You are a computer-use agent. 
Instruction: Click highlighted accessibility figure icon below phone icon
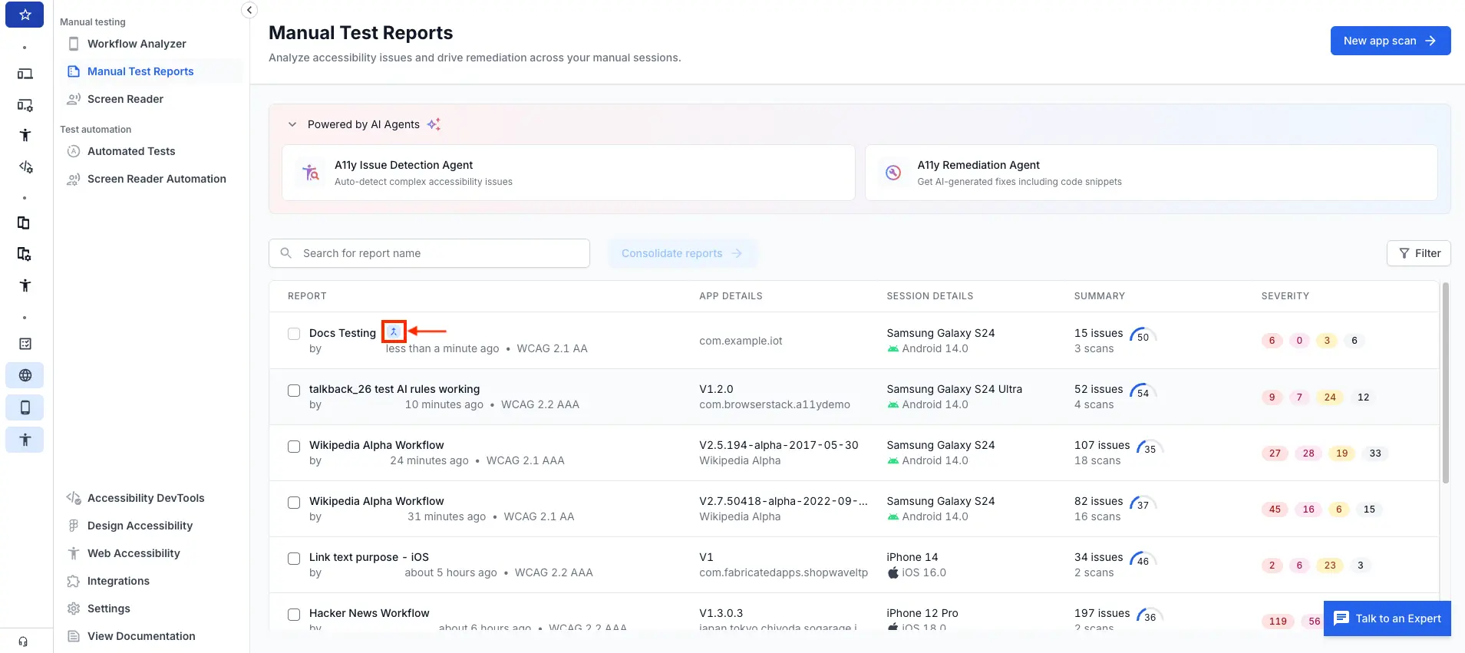tap(25, 440)
